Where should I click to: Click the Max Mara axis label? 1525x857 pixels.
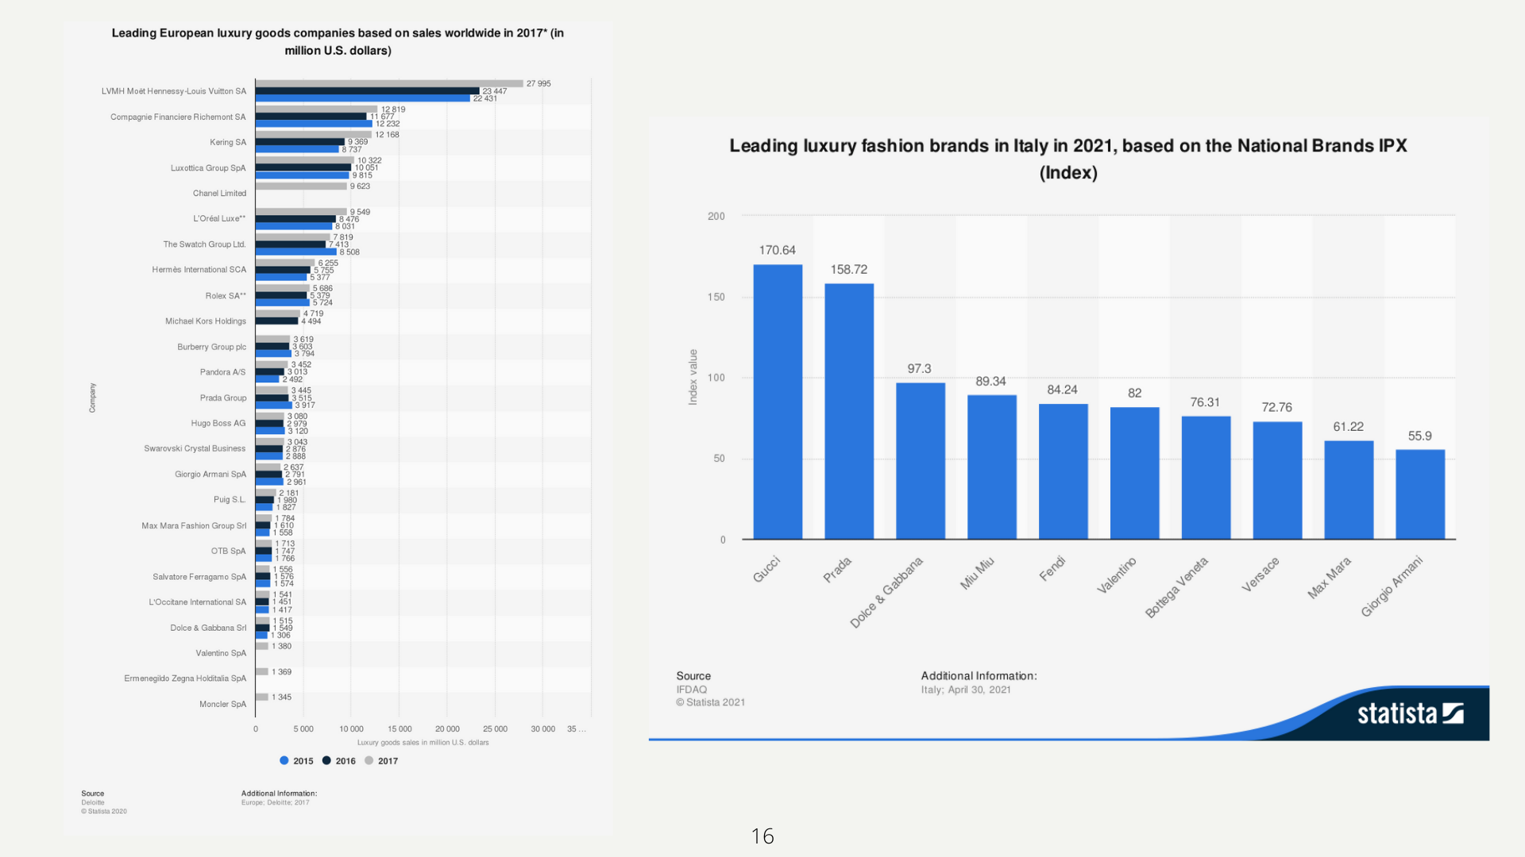click(x=1329, y=578)
